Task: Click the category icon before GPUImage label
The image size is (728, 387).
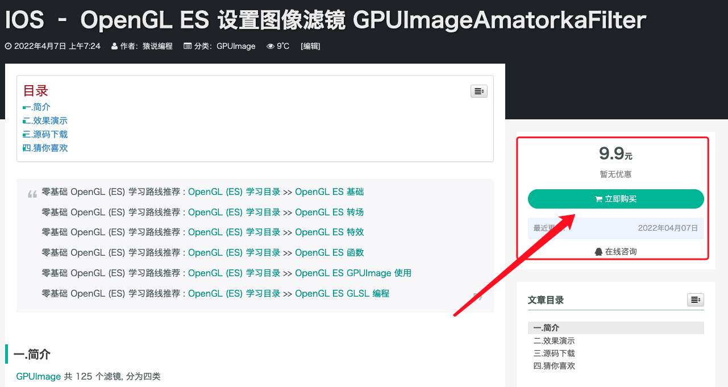Action: click(188, 46)
